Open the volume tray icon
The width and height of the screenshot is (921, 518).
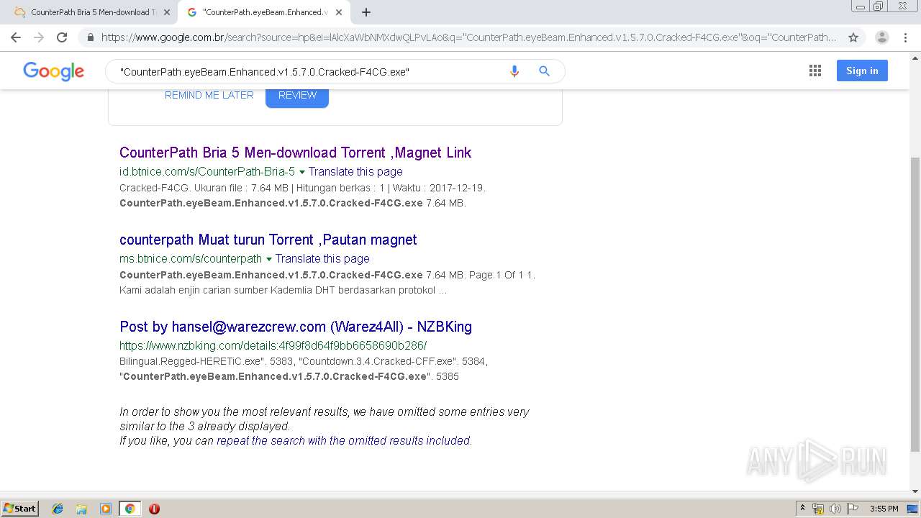click(x=835, y=509)
